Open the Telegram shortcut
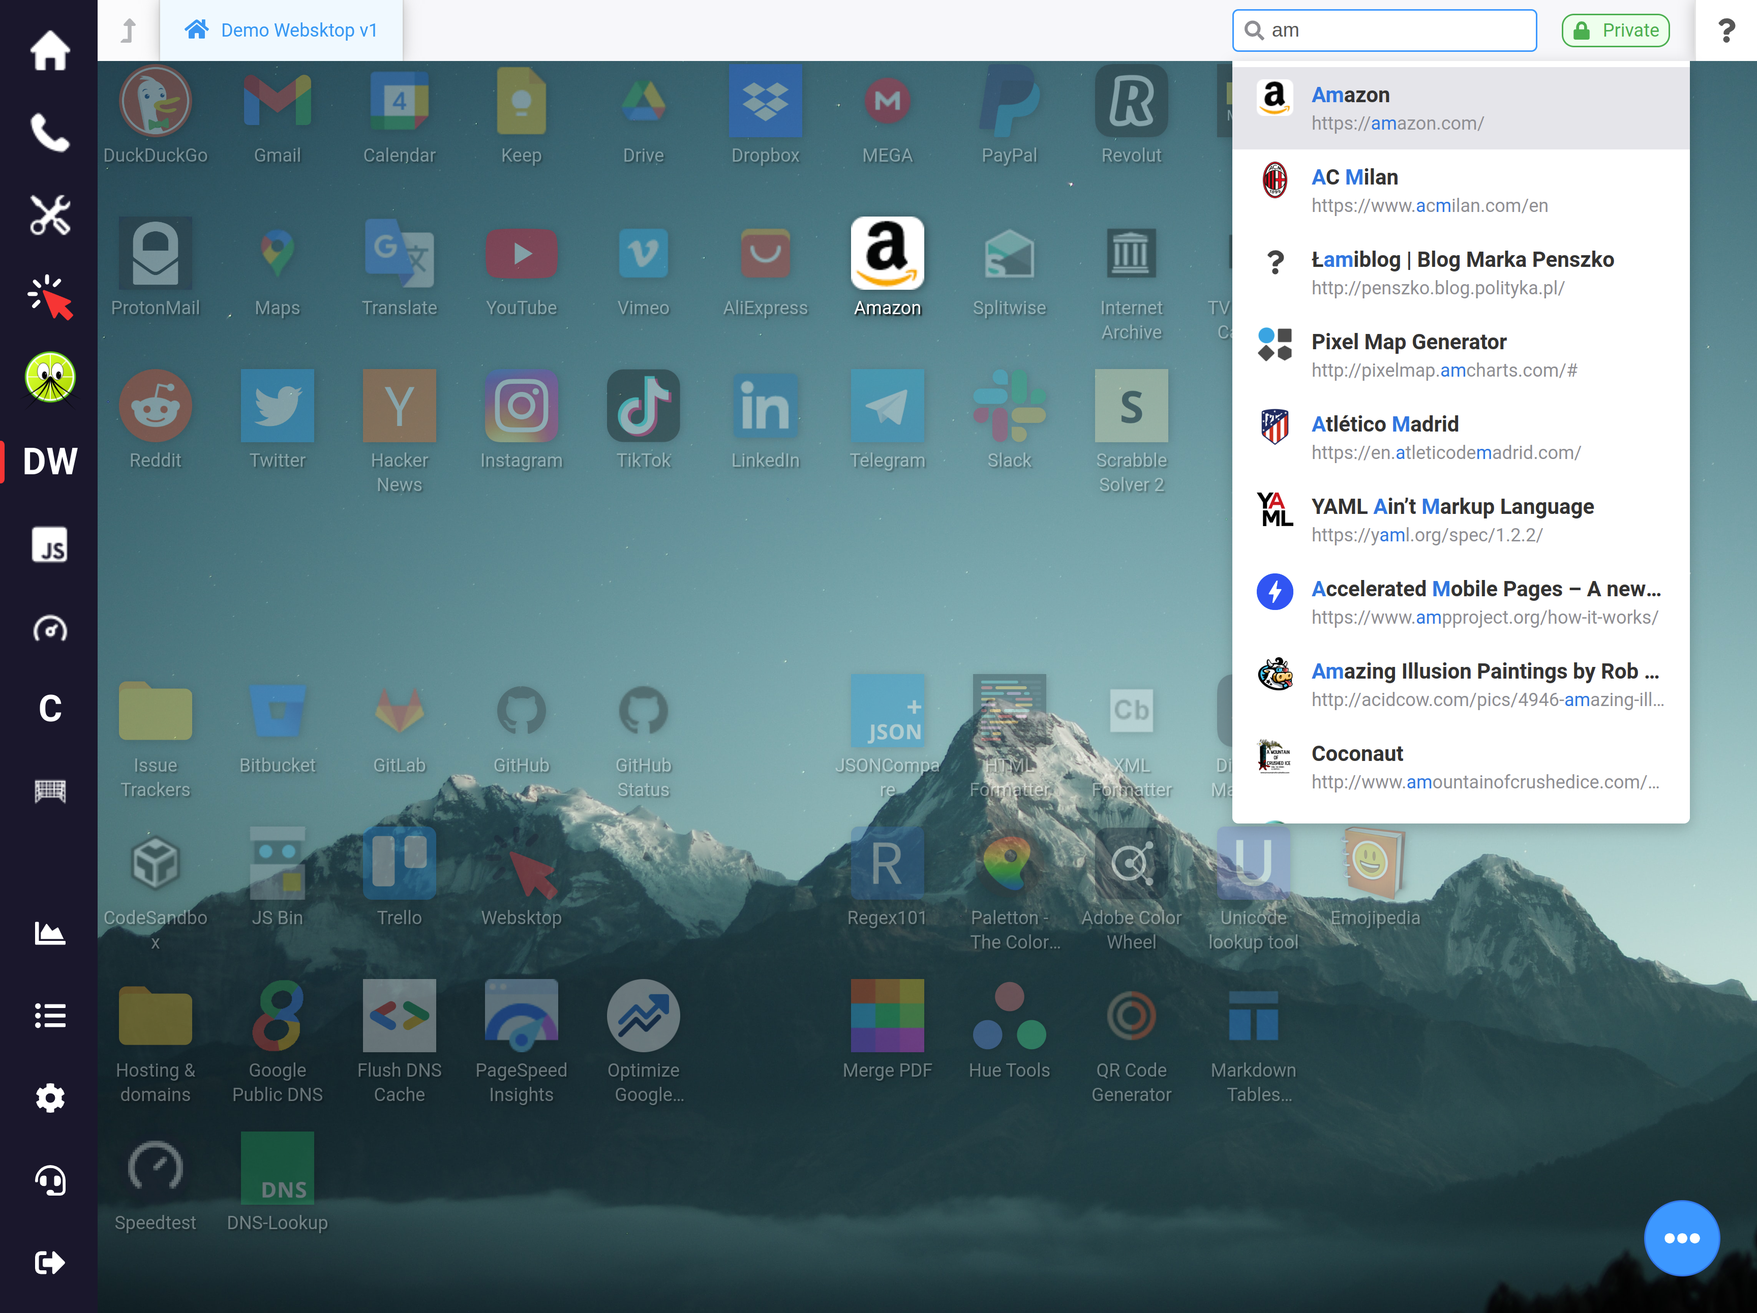1757x1313 pixels. 887,420
